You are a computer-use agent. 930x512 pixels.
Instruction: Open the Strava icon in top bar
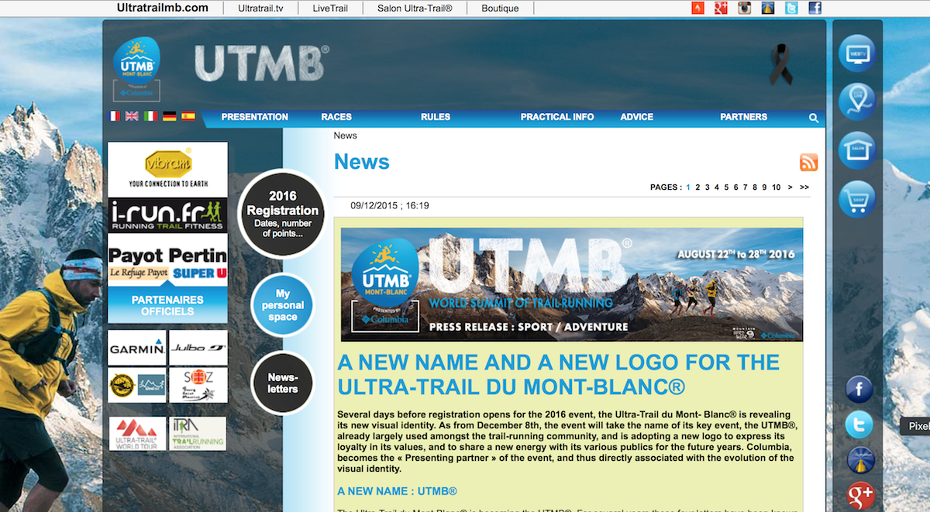click(x=697, y=9)
